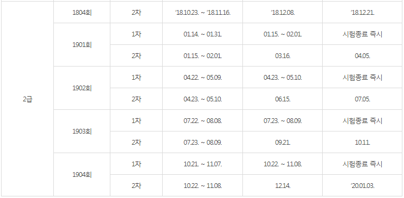This screenshot has height=198, width=404.
Task: Select the 1902회 round cell
Action: (x=82, y=88)
